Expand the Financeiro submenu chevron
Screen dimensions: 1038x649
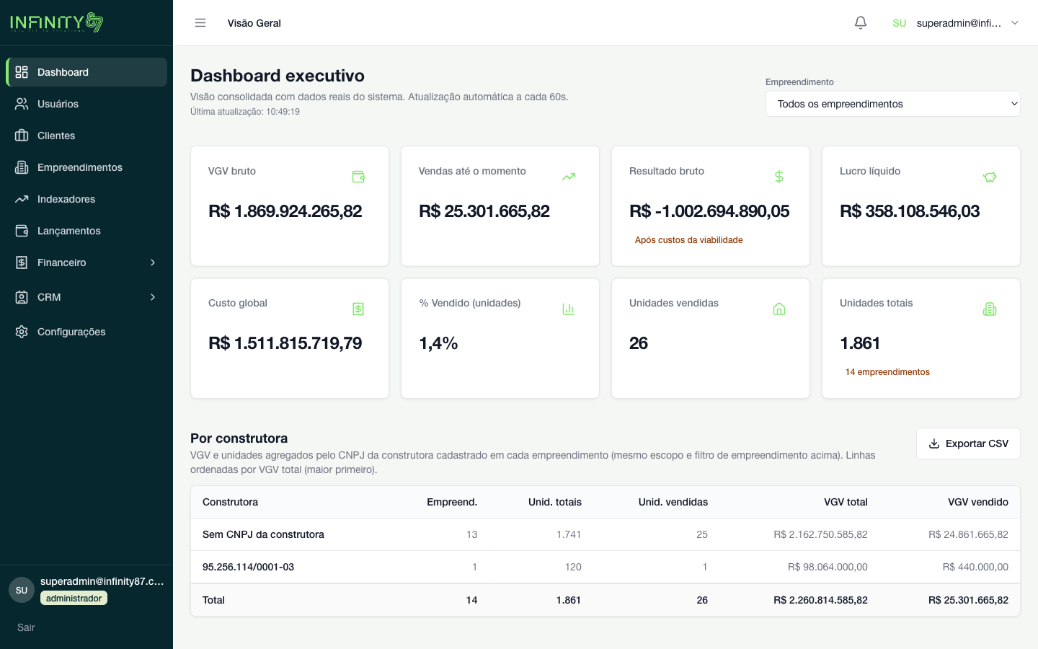(x=153, y=262)
